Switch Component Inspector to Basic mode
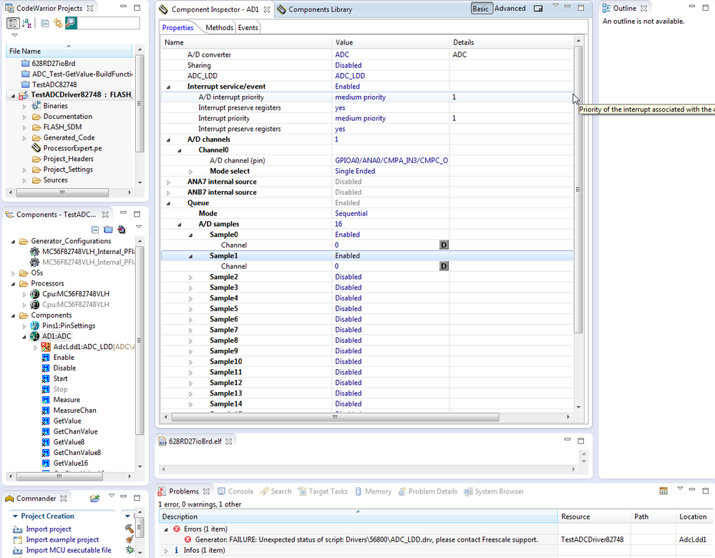 pos(481,8)
